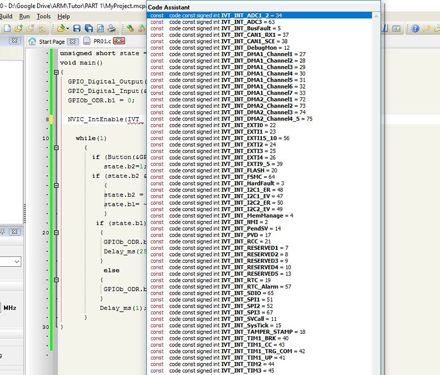Select IVT_INT_I2C1_EV = 47 suggestion
This screenshot has height=375, width=440.
pos(260,197)
